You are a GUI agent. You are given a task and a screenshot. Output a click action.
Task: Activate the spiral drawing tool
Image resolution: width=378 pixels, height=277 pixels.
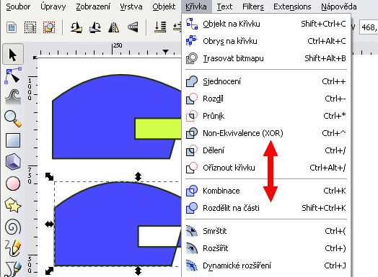click(x=13, y=227)
